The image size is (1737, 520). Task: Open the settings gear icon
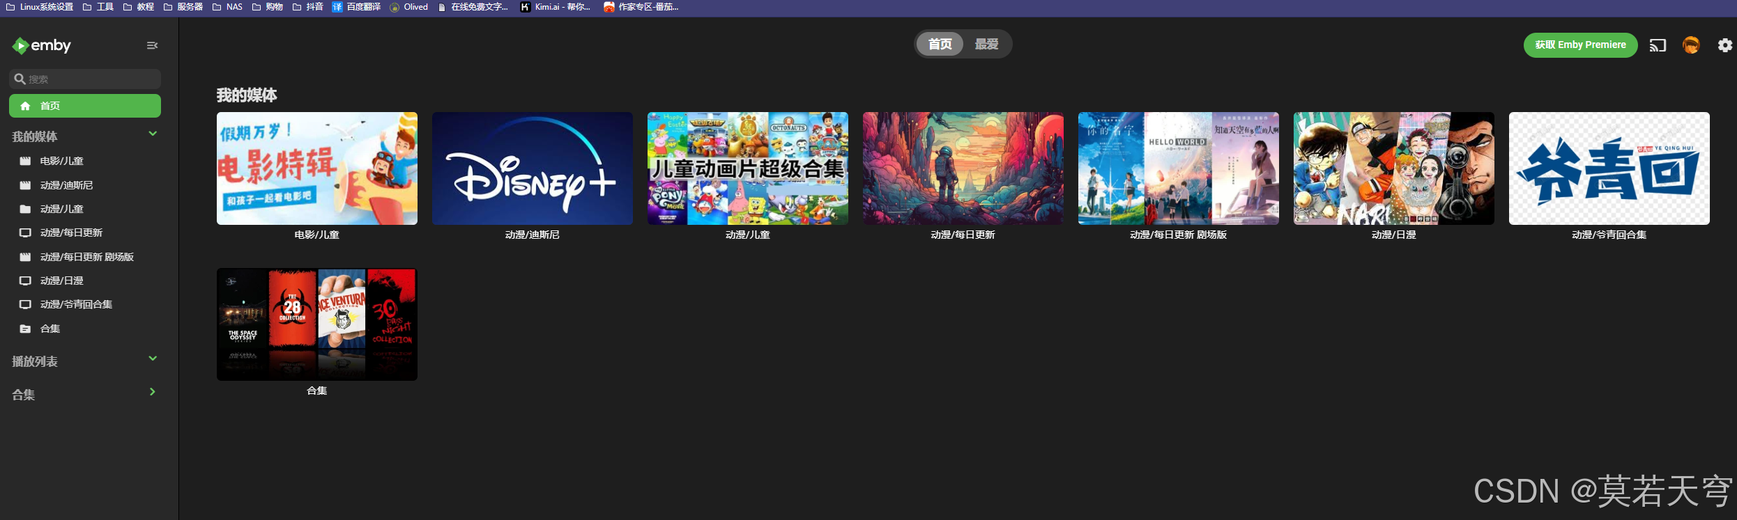1724,45
